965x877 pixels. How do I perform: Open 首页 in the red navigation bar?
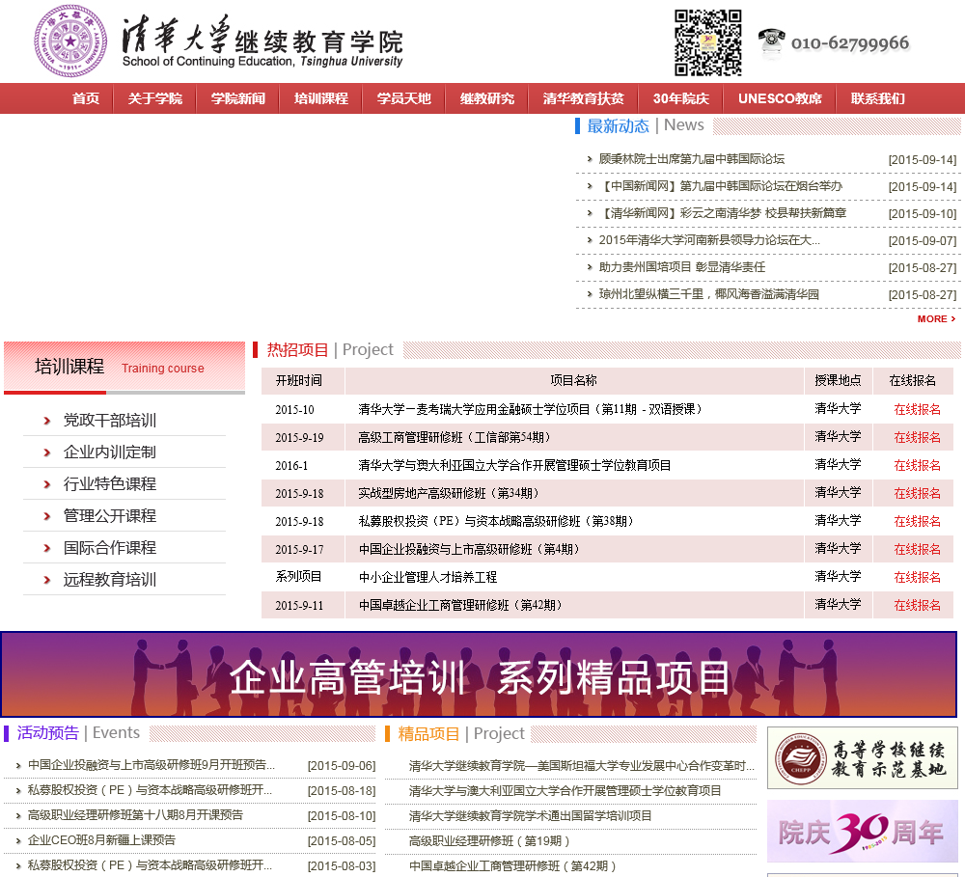86,98
